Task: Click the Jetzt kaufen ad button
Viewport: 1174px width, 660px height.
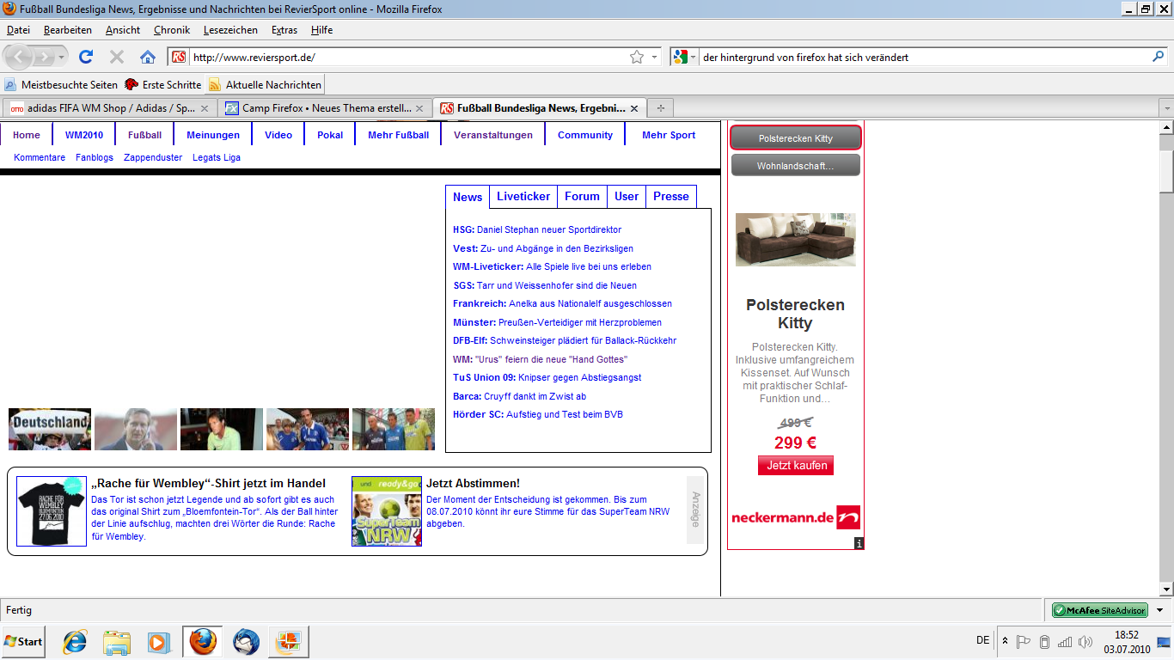Action: tap(796, 465)
